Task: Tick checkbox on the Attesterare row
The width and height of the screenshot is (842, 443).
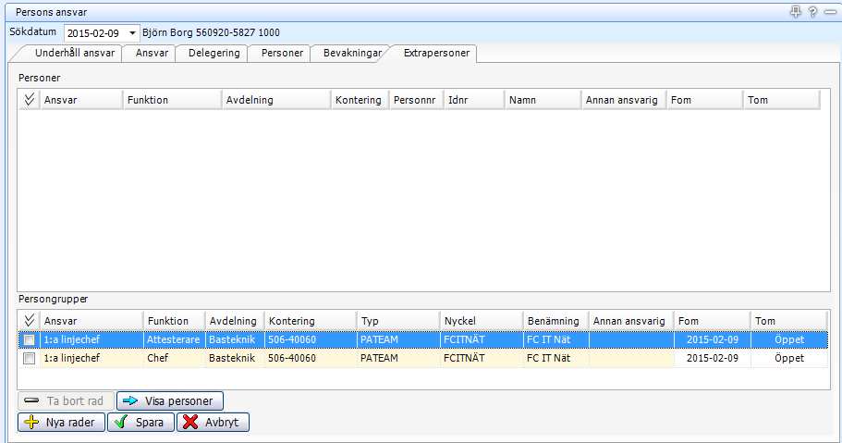Action: (x=29, y=339)
